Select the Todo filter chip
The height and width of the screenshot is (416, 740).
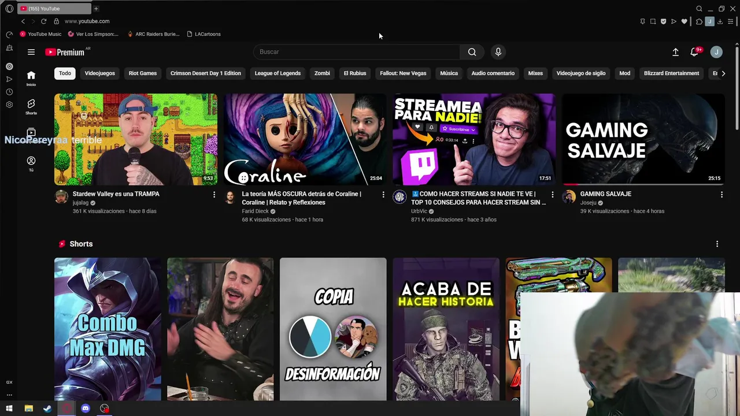[65, 73]
